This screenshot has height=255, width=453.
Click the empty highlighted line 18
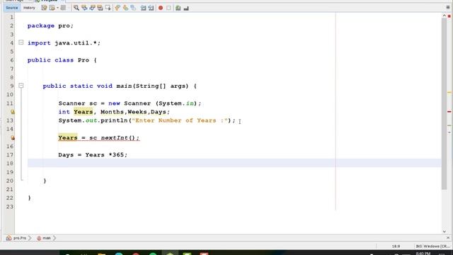(x=234, y=163)
